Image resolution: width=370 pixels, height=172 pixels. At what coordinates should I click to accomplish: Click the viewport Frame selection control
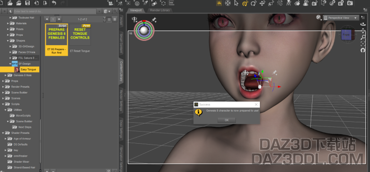click(363, 44)
